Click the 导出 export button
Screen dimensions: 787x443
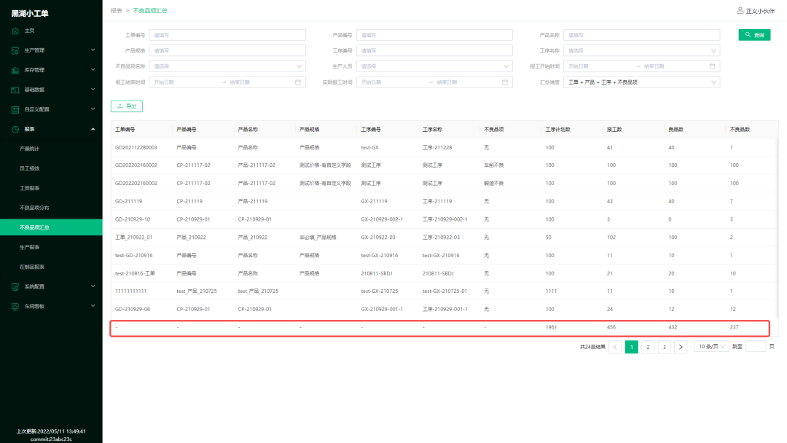point(127,106)
